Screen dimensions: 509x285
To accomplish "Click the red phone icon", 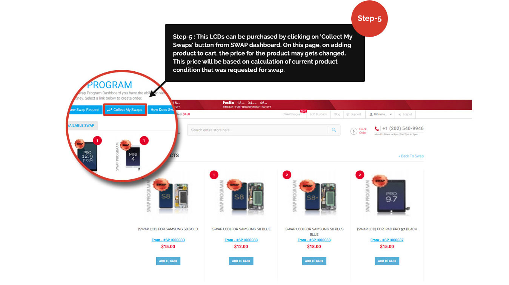I will (x=377, y=129).
